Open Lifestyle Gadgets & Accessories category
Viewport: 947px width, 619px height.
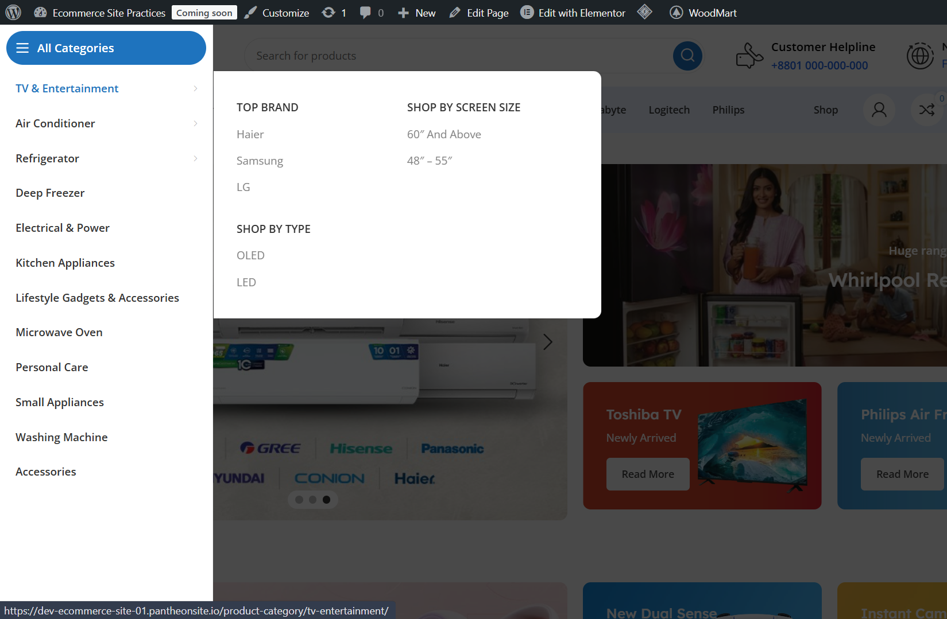pos(97,298)
